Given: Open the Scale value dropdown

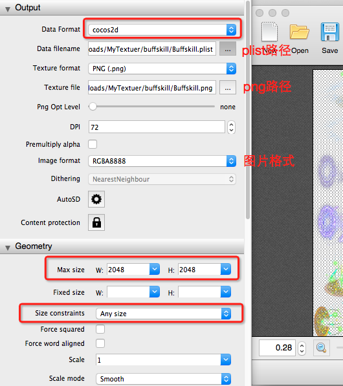Looking at the screenshot, I should (x=226, y=359).
